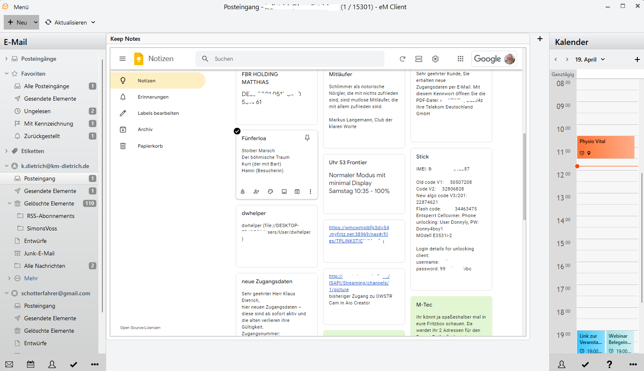Pin the Fünferloa note
The width and height of the screenshot is (644, 371).
pos(307,138)
